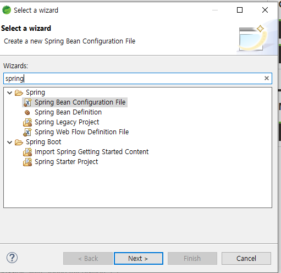Select Spring Bean Configuration File
Viewport: 281px width, 273px height.
tap(80, 102)
